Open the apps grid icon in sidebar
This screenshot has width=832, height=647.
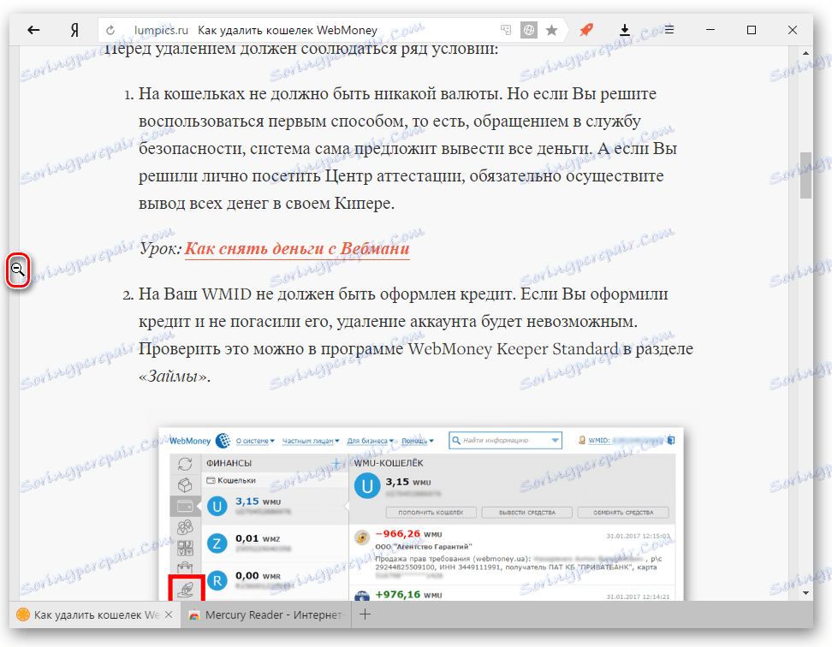tap(185, 548)
